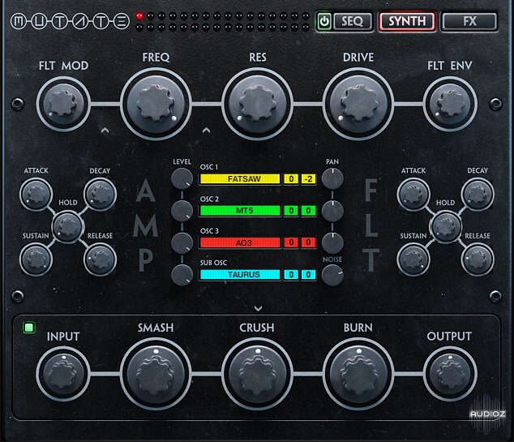
Task: Click the OUTPUT knob
Action: click(x=450, y=374)
